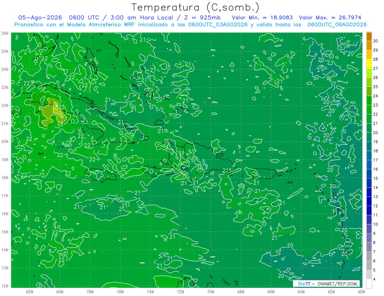Select the Valor Min. = 18.9083 readout

point(262,18)
